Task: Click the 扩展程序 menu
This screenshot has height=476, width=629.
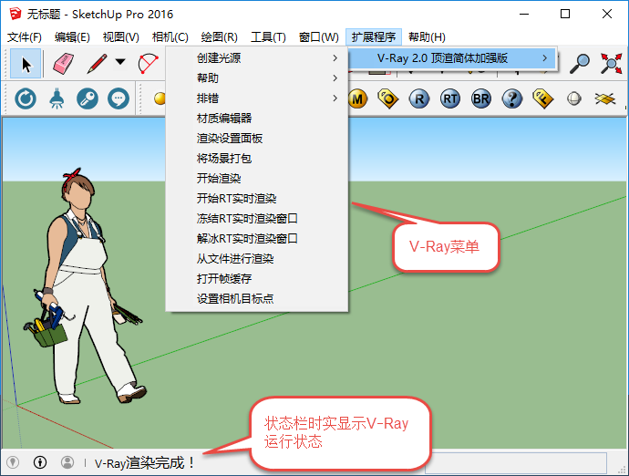Action: (x=374, y=37)
